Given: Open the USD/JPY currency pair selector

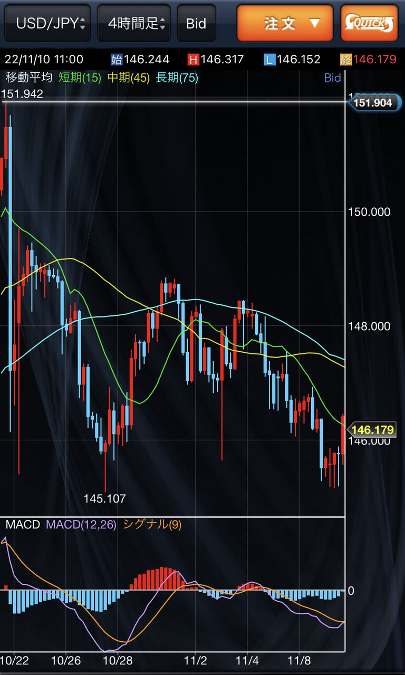Looking at the screenshot, I should click(48, 23).
